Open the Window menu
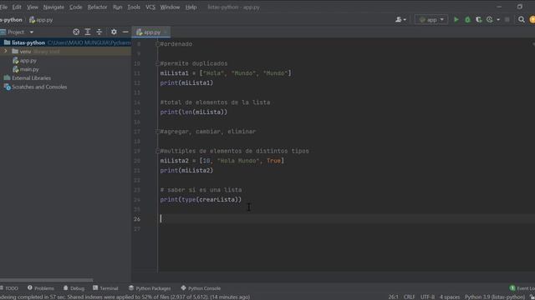Image resolution: width=535 pixels, height=300 pixels. (x=170, y=7)
